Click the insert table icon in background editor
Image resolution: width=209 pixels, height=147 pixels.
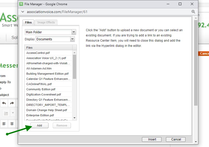[x=6, y=113]
